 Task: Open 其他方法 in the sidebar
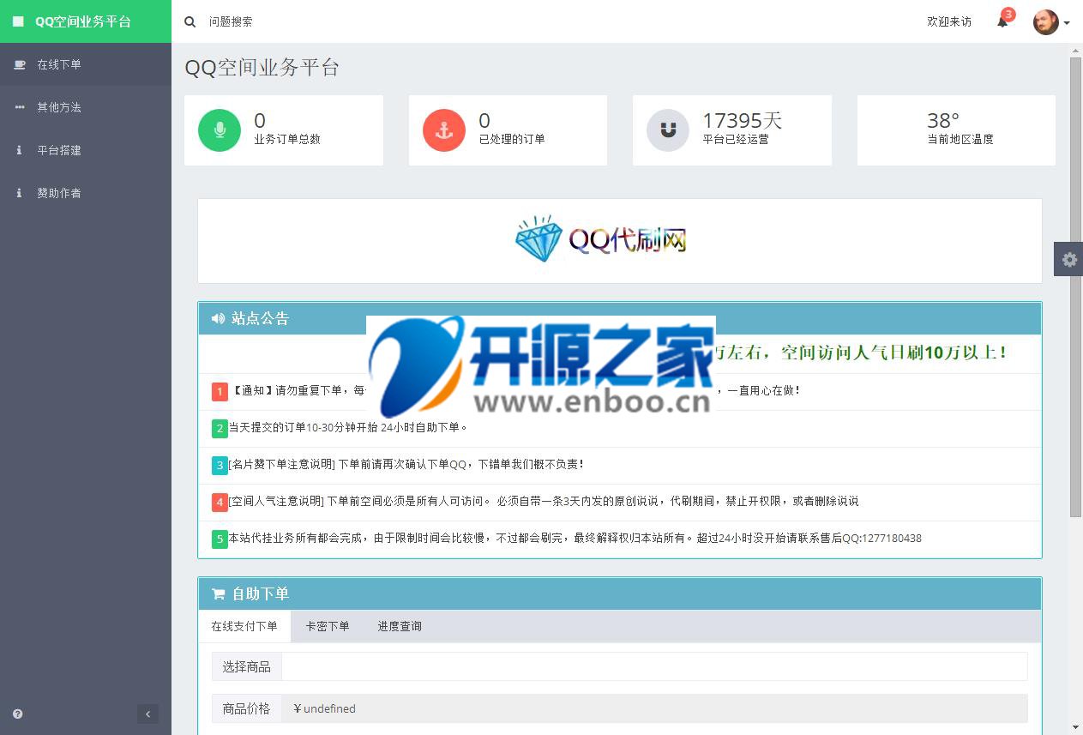click(86, 107)
